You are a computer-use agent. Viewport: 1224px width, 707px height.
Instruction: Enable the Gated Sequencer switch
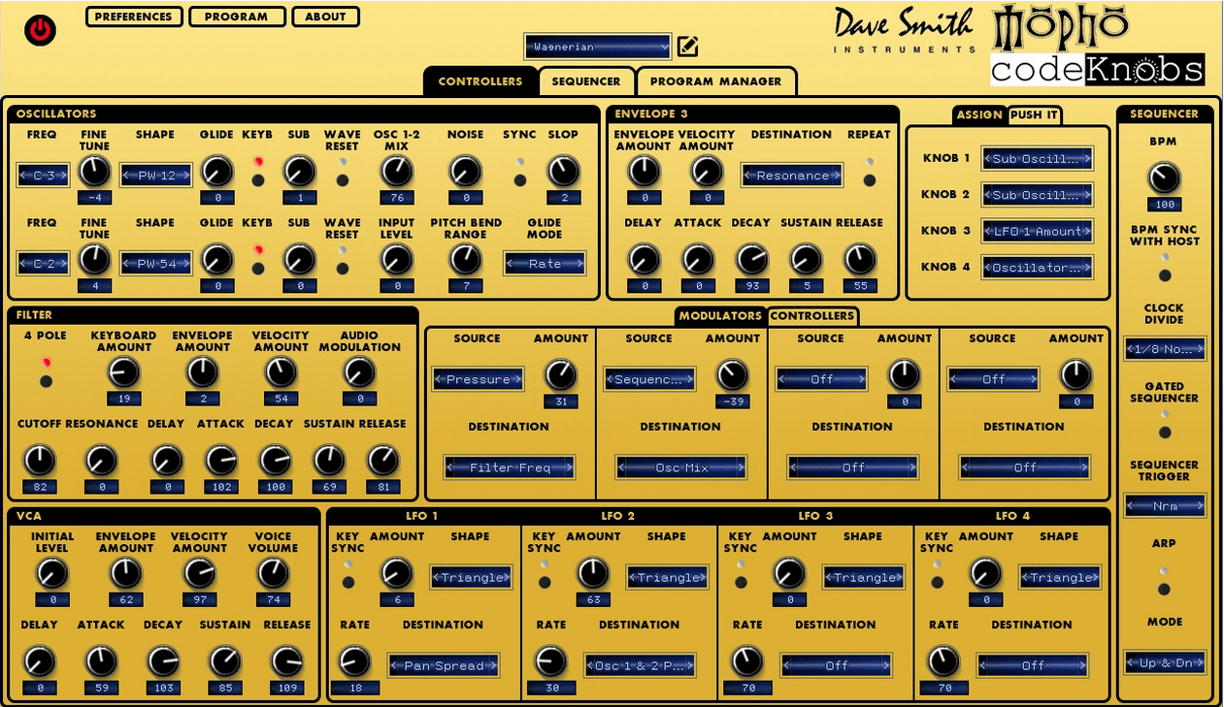click(1165, 432)
